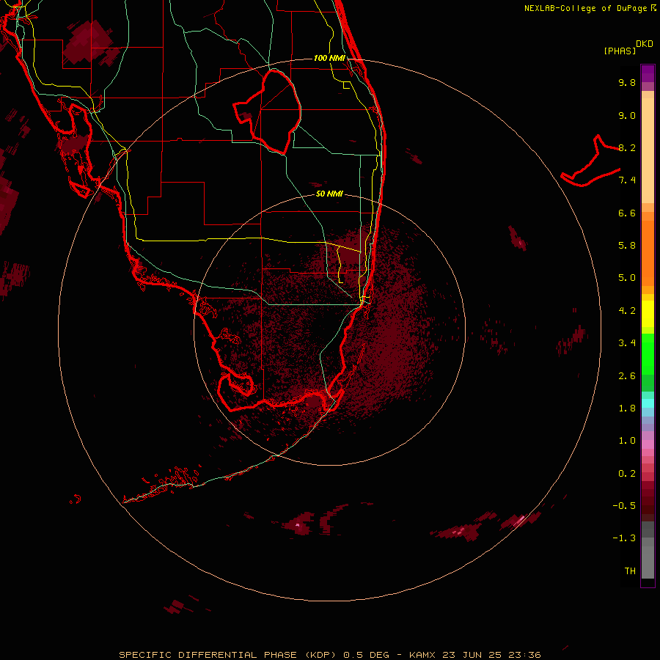Click the 1.8 value on the color scale

627,408
